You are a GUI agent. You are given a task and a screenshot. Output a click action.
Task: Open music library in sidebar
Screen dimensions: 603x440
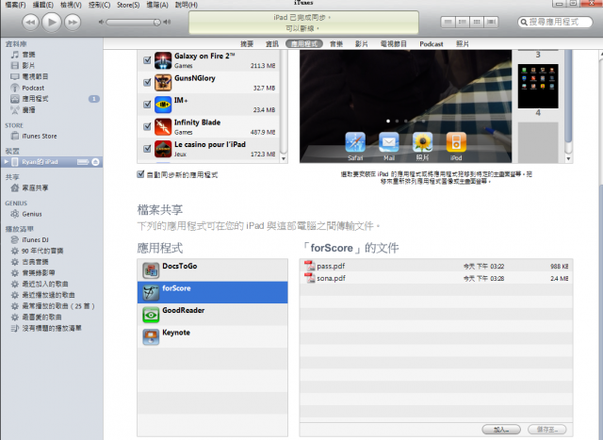pos(28,55)
